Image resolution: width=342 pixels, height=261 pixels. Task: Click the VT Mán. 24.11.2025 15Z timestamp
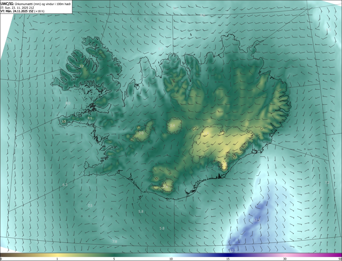pyautogui.click(x=17, y=11)
